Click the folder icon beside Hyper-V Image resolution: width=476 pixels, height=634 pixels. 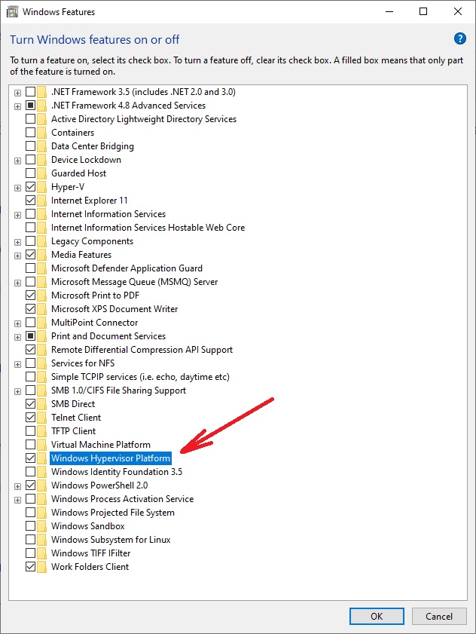coord(41,187)
